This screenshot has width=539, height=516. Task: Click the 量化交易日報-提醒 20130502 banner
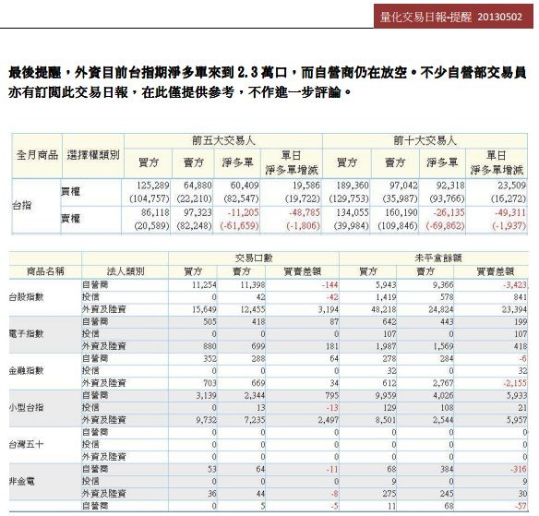coord(453,17)
